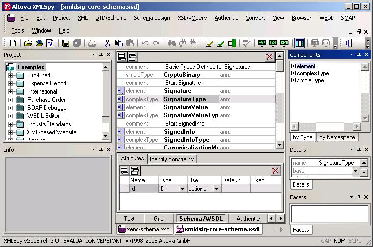Expand the Expense Report folder
This screenshot has height=247, width=373.
(x=11, y=83)
